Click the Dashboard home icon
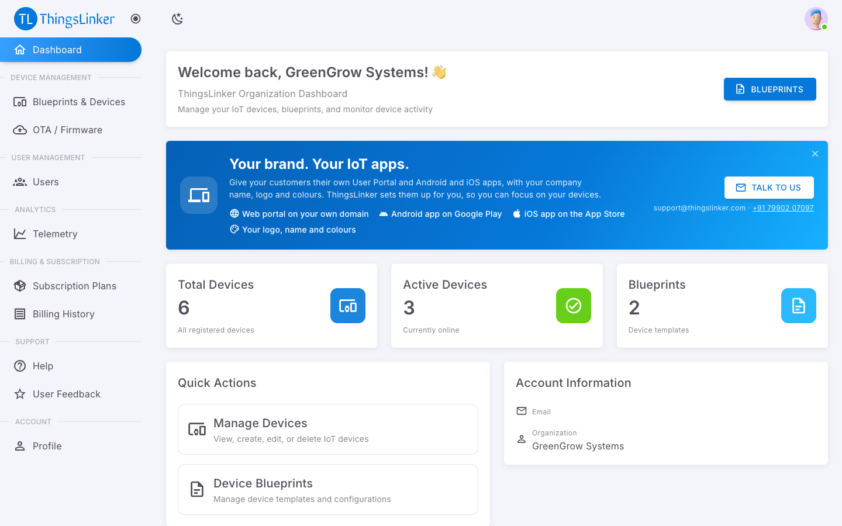The width and height of the screenshot is (842, 526). click(x=20, y=50)
